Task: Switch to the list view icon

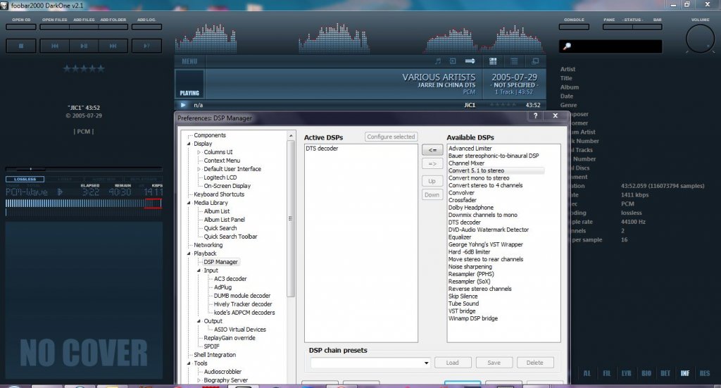Action: coord(514,61)
